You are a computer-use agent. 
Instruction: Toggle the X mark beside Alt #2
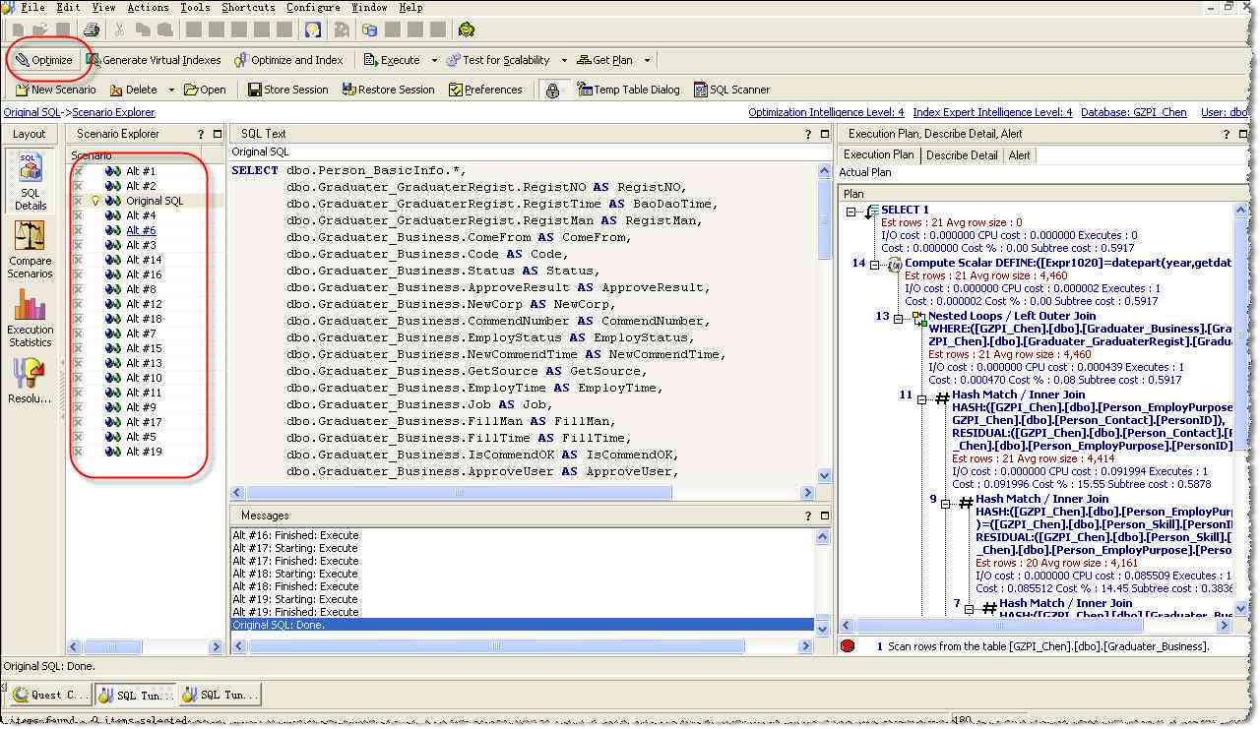coord(78,186)
